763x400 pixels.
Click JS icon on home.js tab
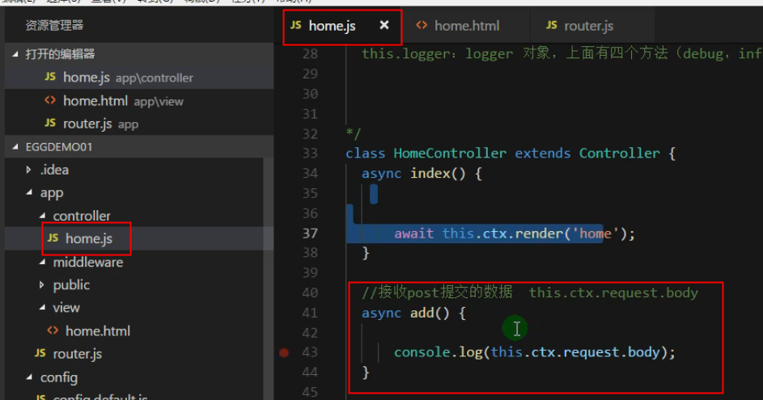[296, 25]
